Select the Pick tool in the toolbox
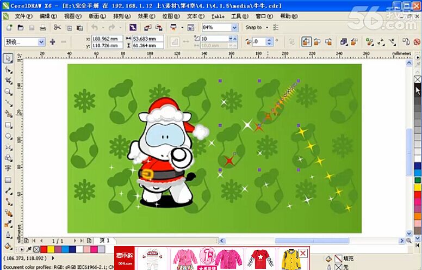 pos(8,58)
